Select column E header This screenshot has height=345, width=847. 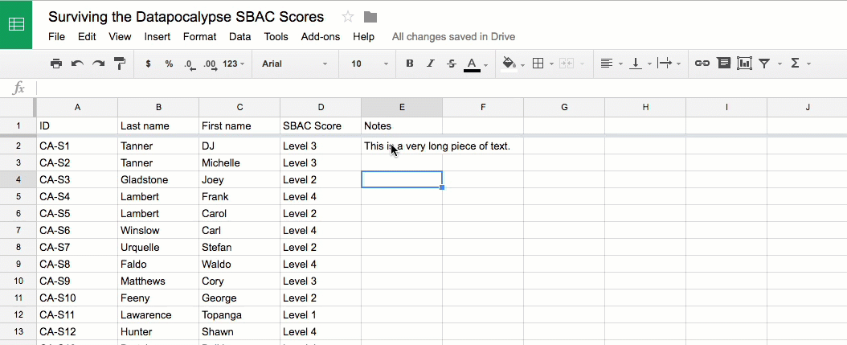click(402, 107)
